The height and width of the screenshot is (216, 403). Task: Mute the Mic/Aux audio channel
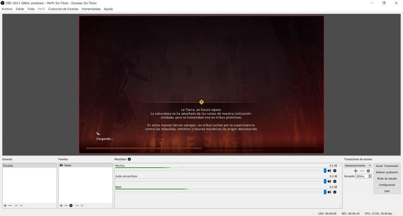(329, 171)
